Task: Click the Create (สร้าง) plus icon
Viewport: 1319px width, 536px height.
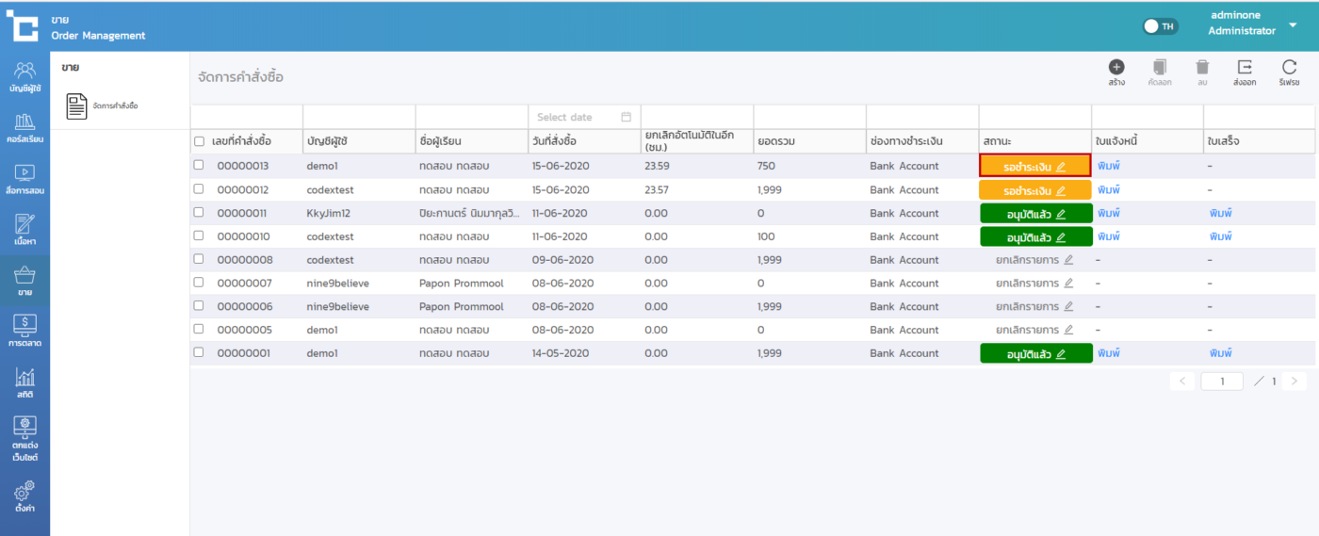Action: pos(1116,67)
